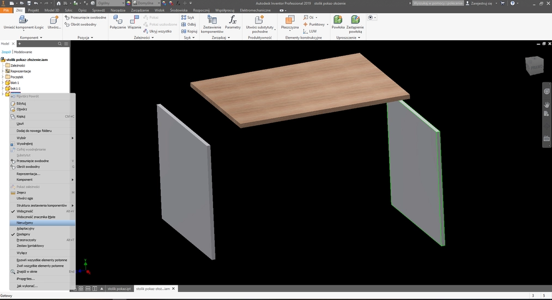Click the Undo arrow in quick access toolbar

(35, 3)
